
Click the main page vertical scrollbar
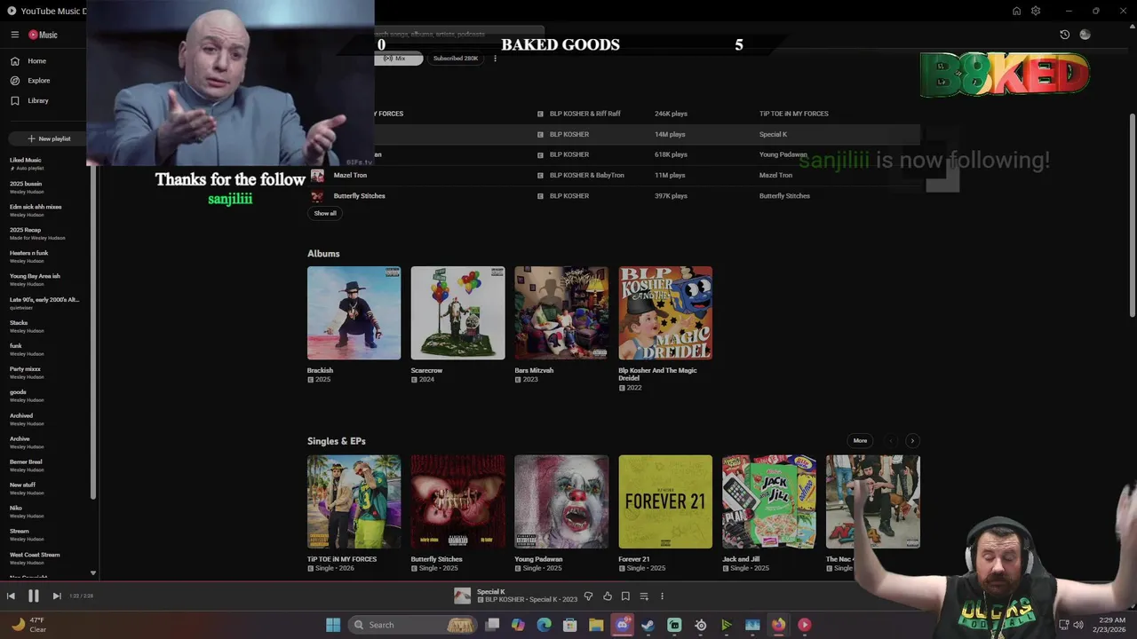pos(1132,215)
